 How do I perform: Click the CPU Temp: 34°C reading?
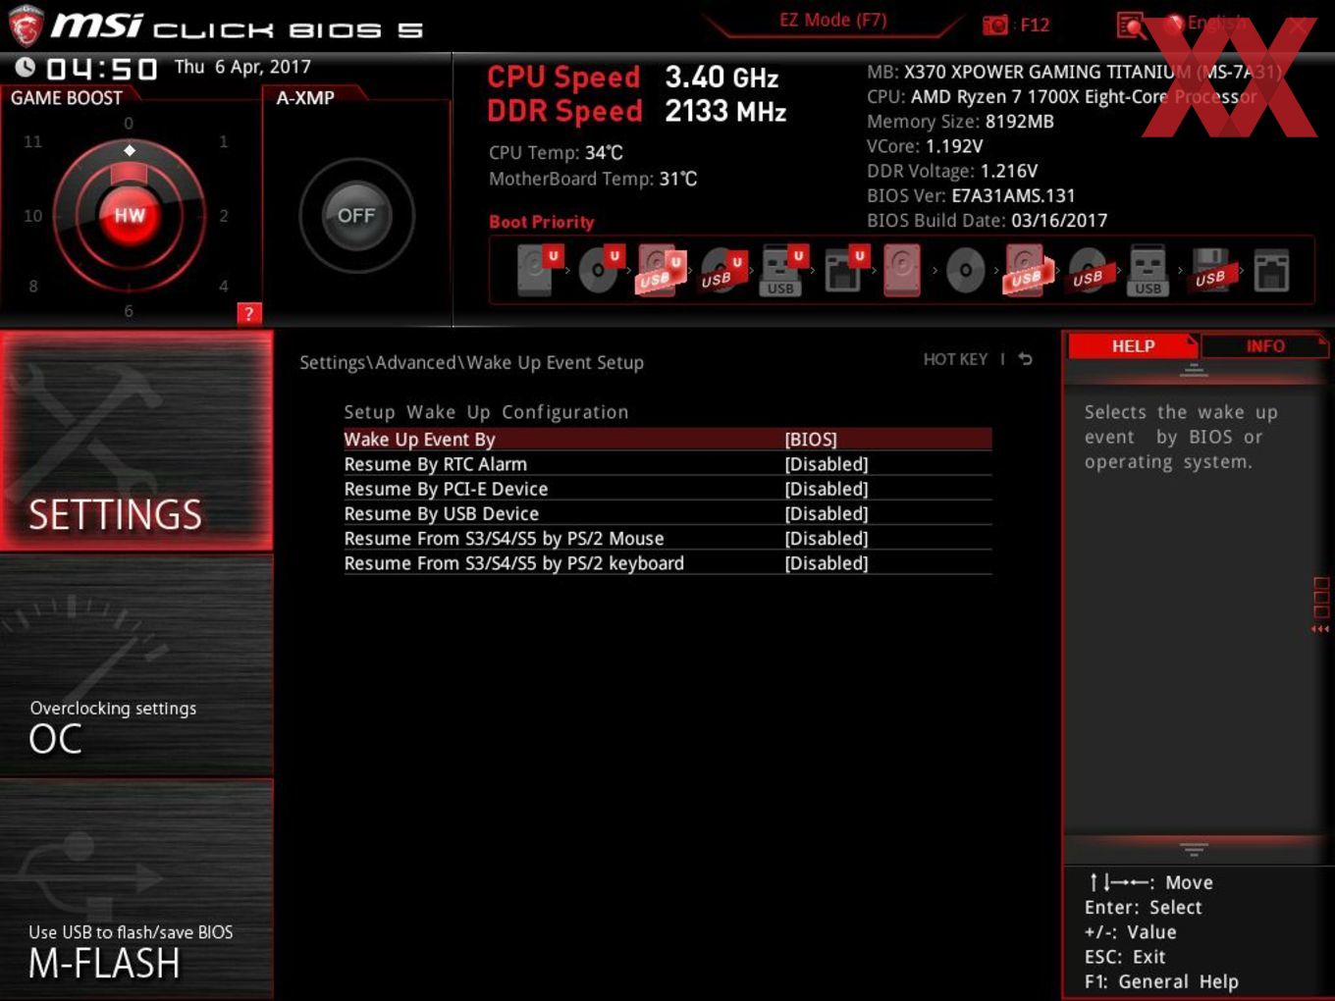[x=556, y=153]
